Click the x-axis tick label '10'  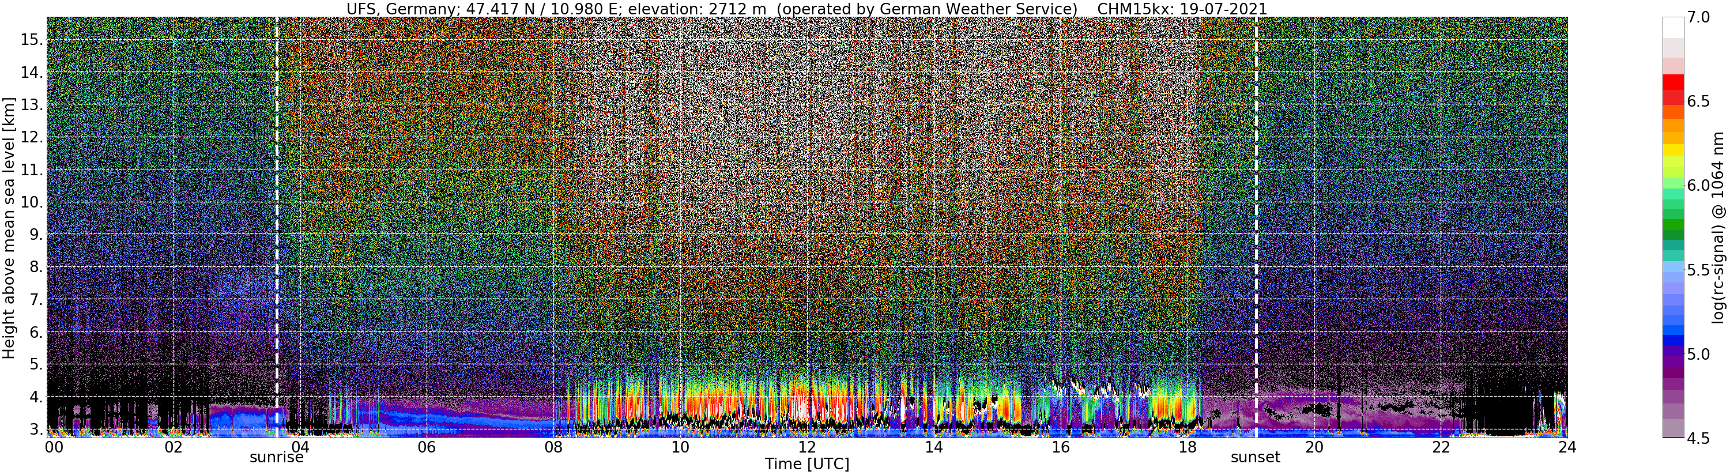[680, 447]
